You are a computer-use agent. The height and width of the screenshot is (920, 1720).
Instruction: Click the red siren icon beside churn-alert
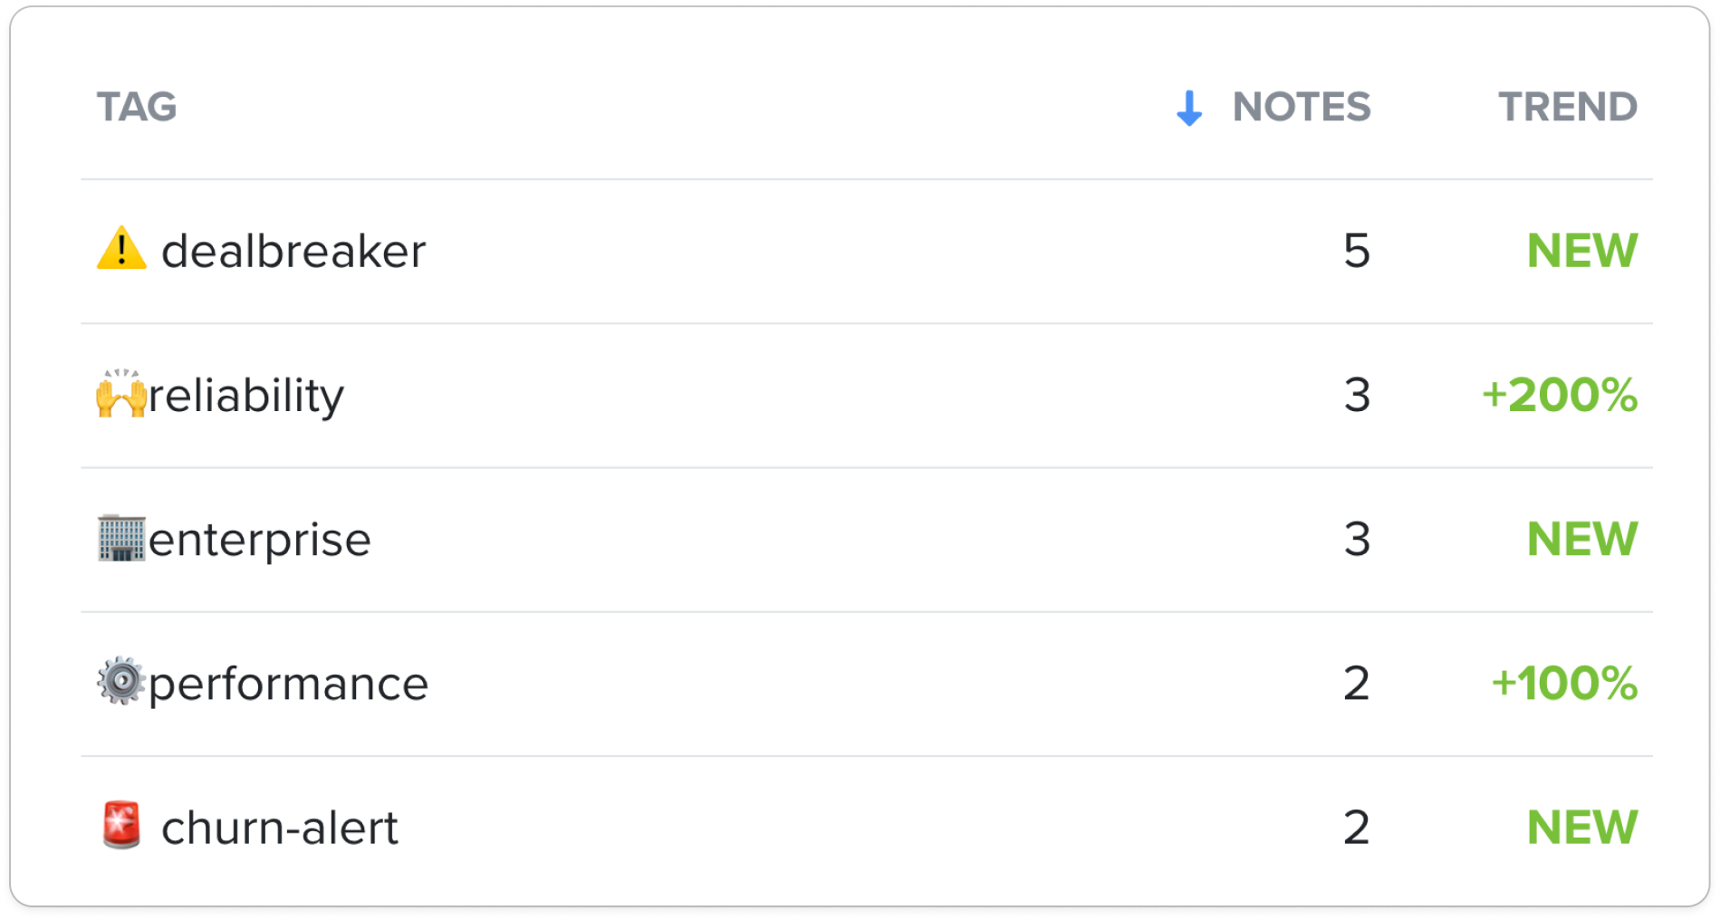pyautogui.click(x=121, y=825)
